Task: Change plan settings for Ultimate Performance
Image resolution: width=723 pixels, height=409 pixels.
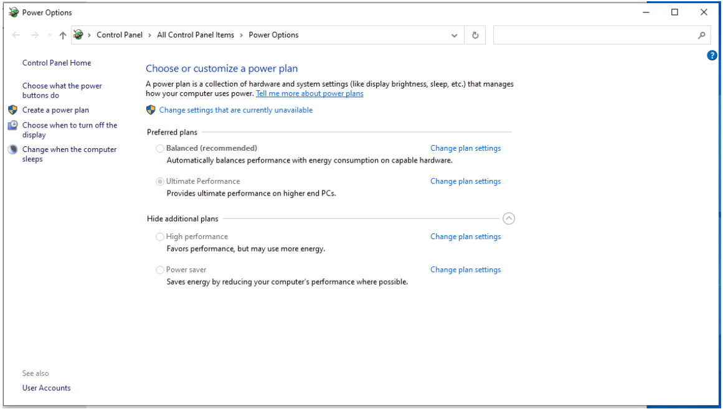Action: 465,182
